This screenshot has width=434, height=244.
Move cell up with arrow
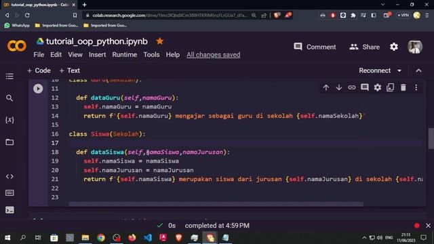pyautogui.click(x=326, y=87)
